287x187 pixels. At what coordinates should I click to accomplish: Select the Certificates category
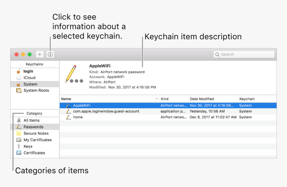coord(35,153)
